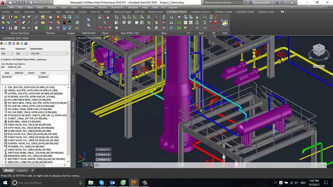The height and width of the screenshot is (187, 333).
Task: Click the Skype icon in the taskbar
Action: click(x=101, y=183)
